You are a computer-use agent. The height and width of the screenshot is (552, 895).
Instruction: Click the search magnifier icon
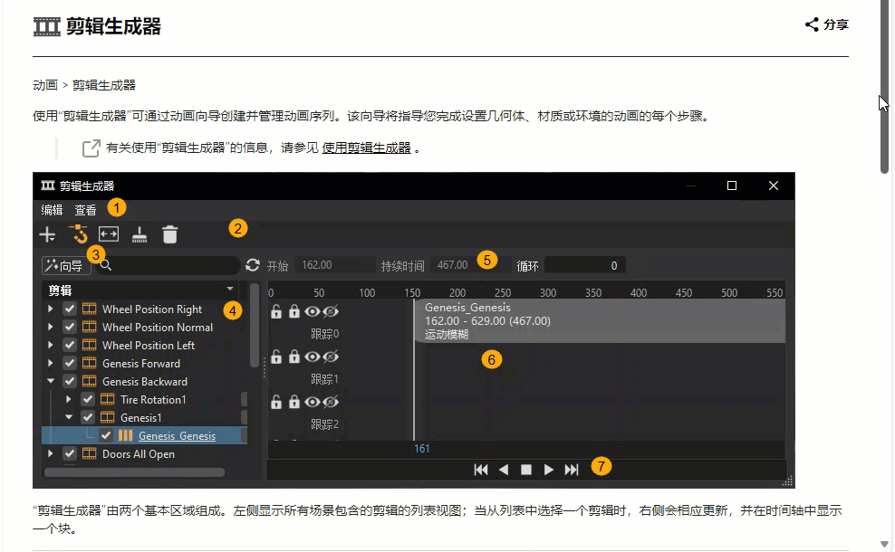pos(106,265)
